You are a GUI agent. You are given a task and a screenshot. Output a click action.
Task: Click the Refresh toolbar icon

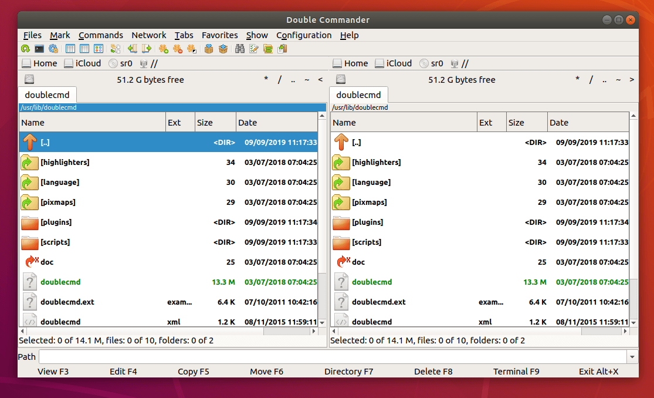[25, 49]
